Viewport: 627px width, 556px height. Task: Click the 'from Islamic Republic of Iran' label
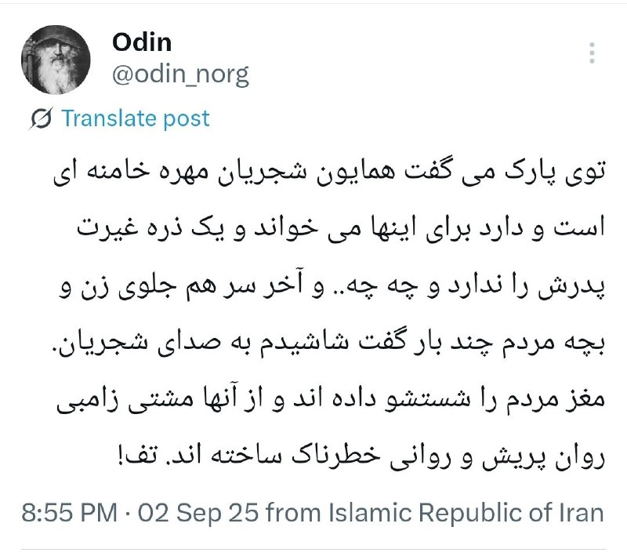[x=435, y=512]
